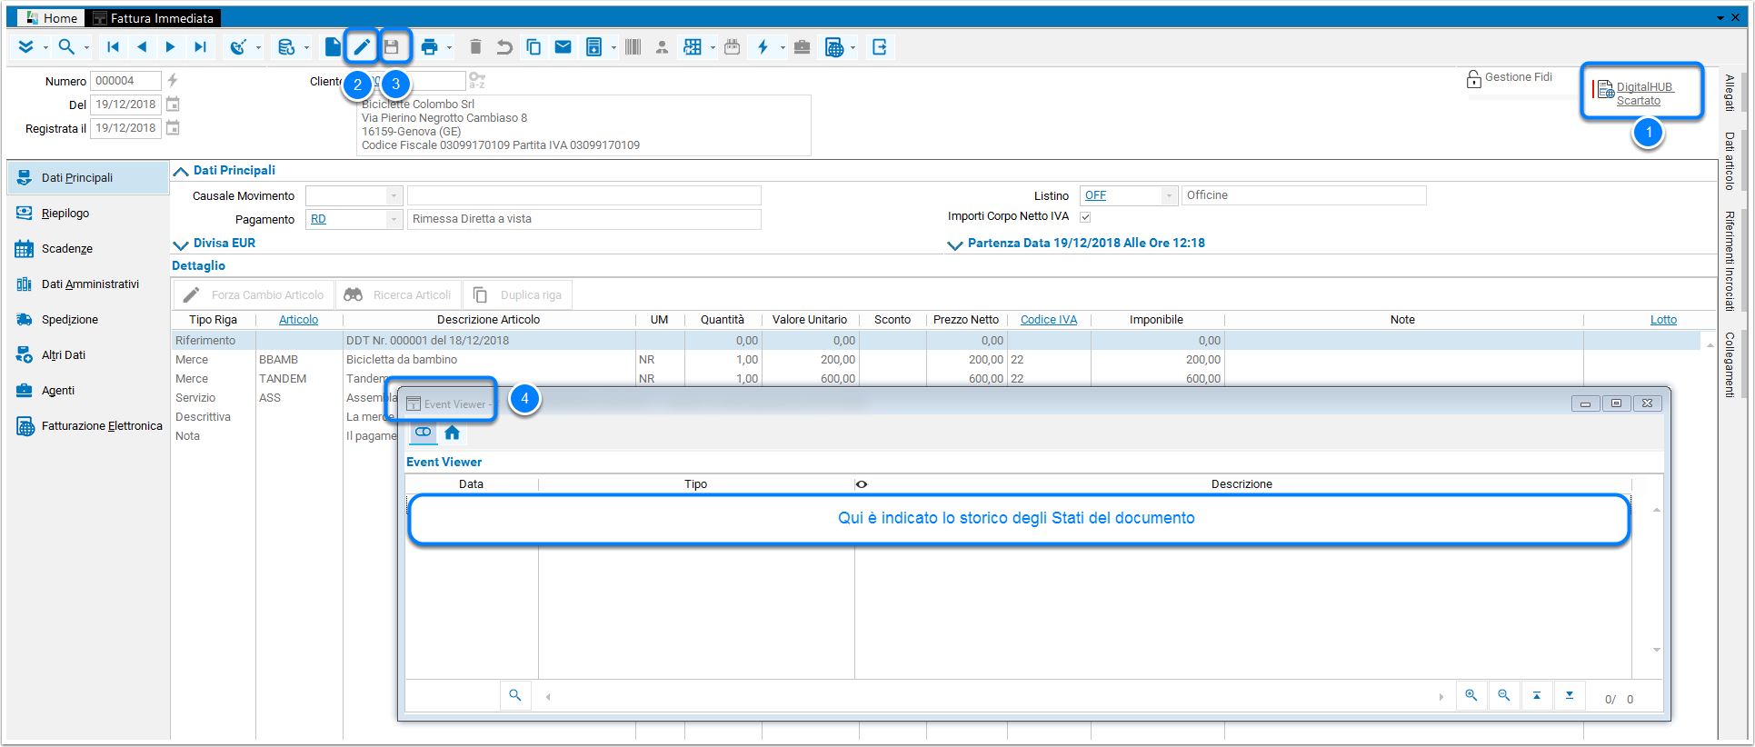Click the floppy disk save icon

(392, 47)
